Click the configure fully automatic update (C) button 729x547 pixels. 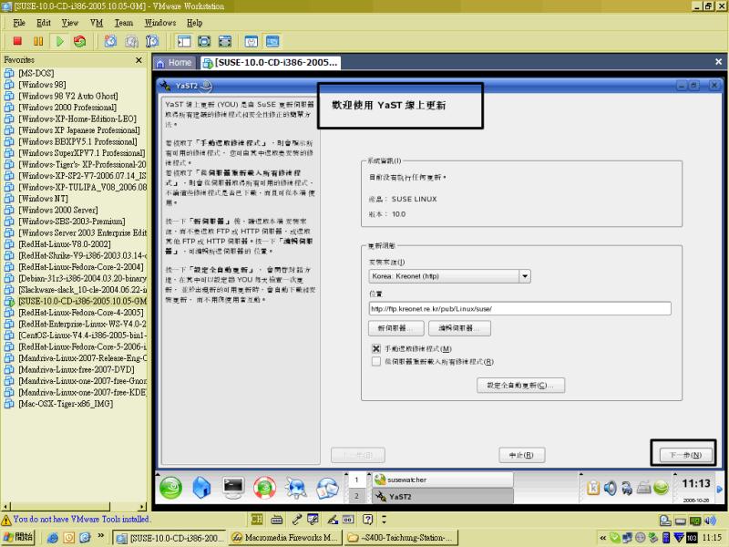click(520, 386)
